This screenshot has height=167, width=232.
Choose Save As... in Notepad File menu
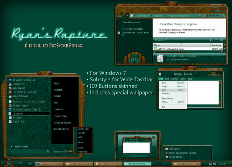(x=173, y=93)
